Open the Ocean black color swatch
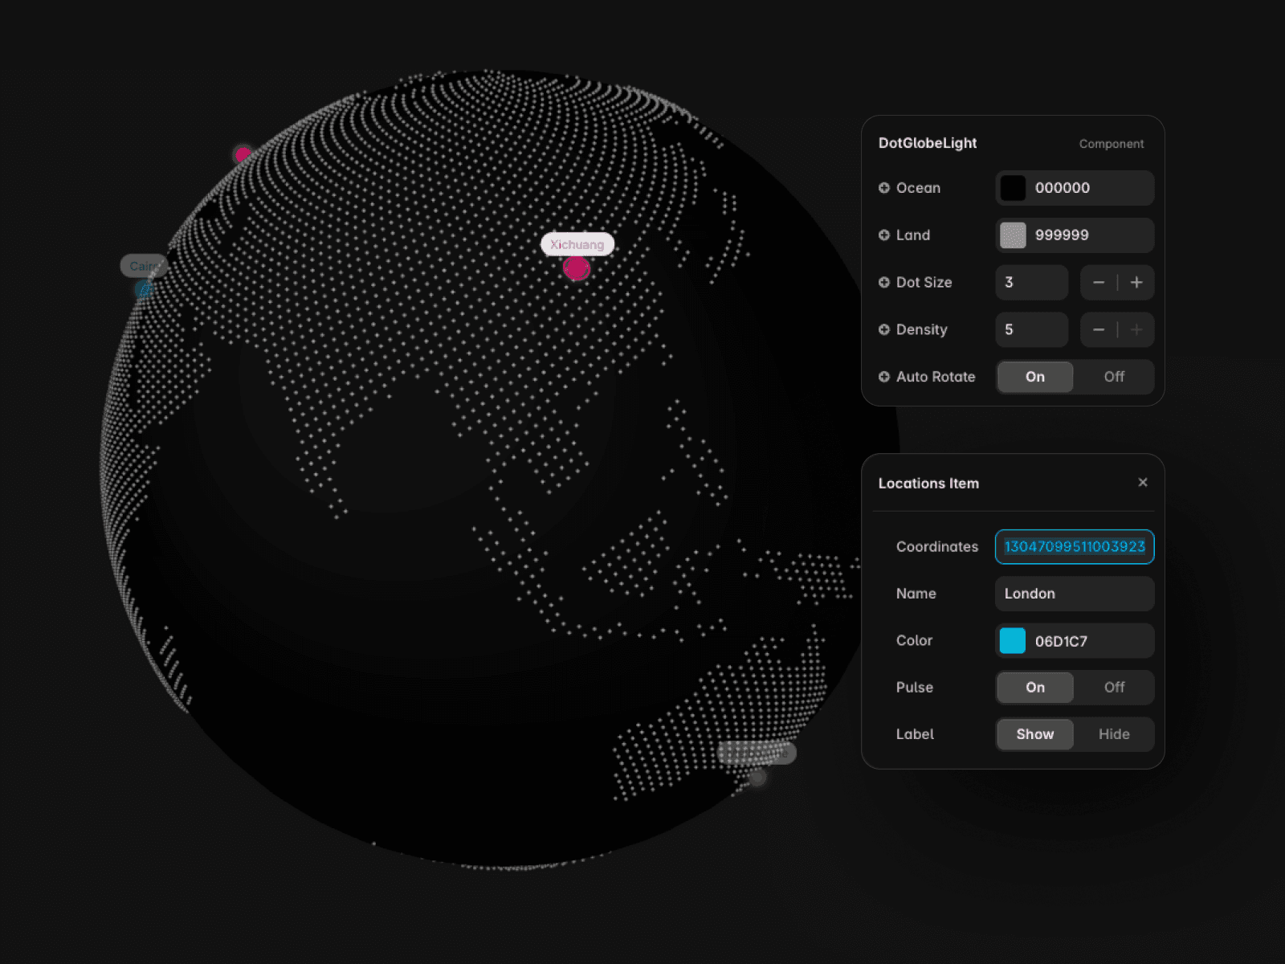Image resolution: width=1285 pixels, height=964 pixels. (1013, 188)
